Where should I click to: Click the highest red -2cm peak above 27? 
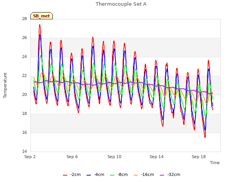40,25
